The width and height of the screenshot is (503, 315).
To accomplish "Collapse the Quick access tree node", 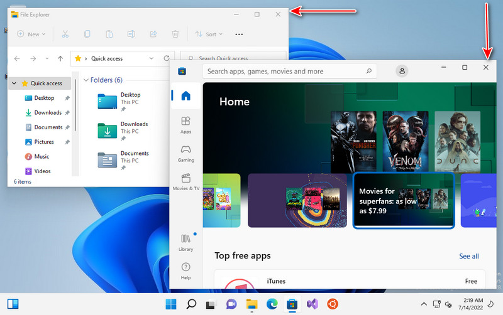I will [x=14, y=83].
